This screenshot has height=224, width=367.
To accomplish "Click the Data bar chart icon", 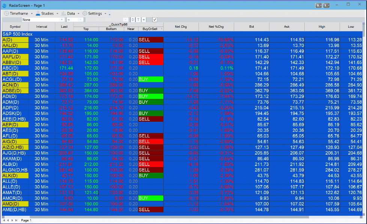I will click(x=64, y=13).
